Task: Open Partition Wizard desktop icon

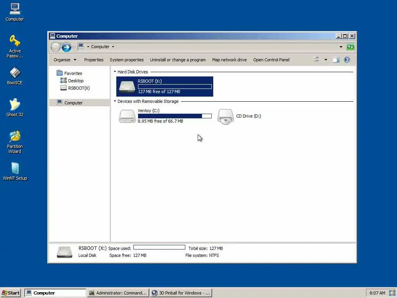Action: 15,142
